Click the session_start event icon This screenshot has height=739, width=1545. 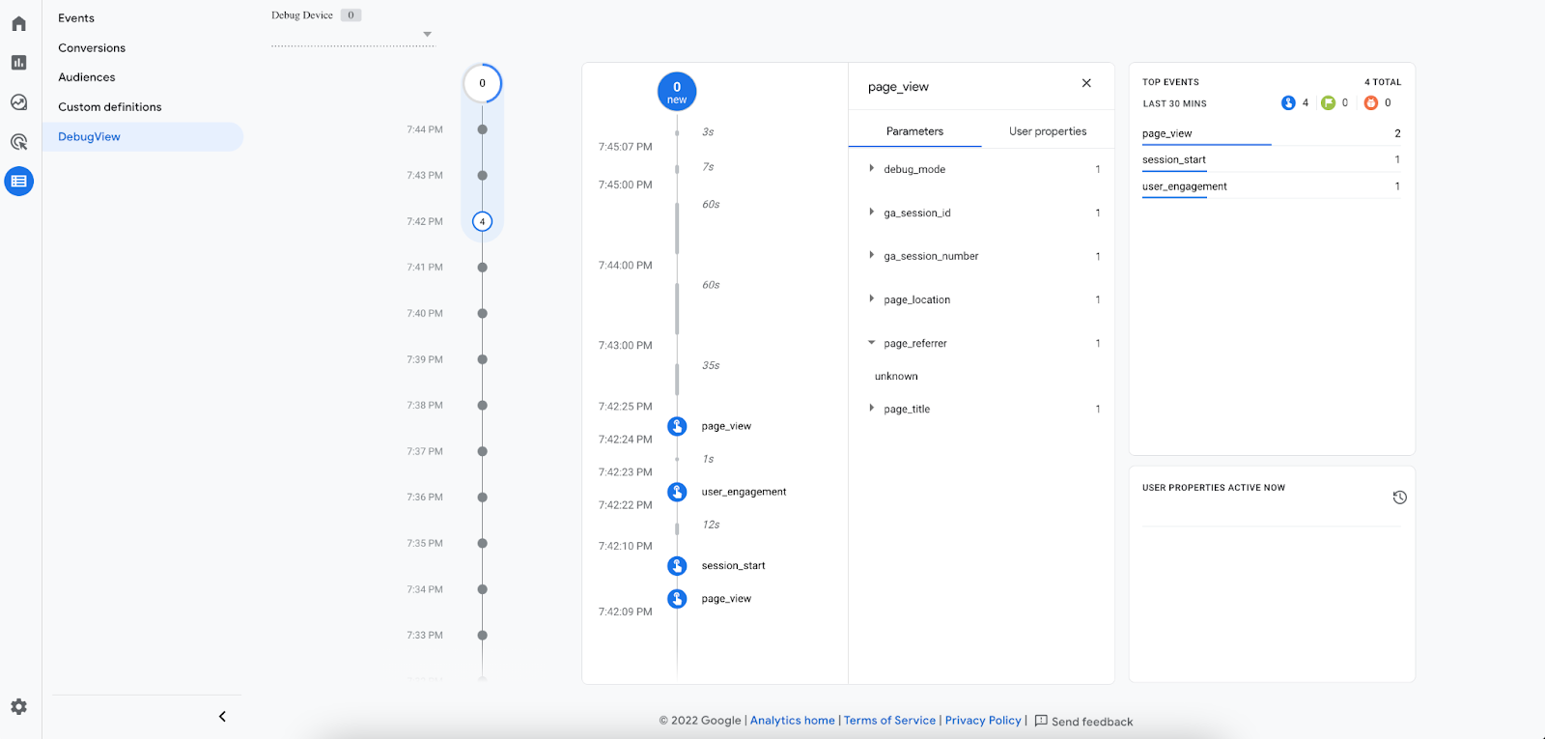tap(677, 566)
